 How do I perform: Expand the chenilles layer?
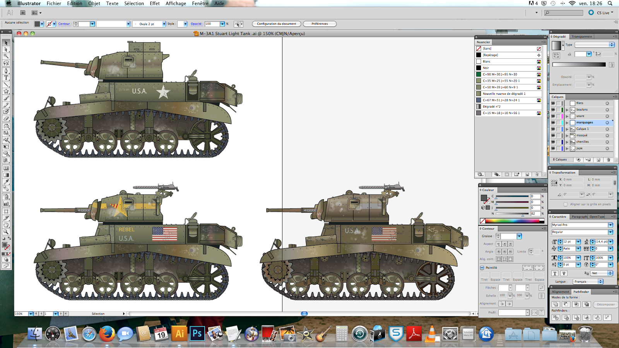point(567,142)
